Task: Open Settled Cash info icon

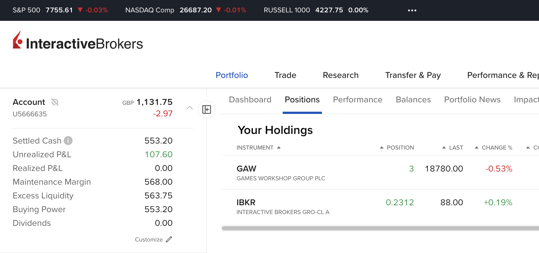Action: click(x=68, y=140)
